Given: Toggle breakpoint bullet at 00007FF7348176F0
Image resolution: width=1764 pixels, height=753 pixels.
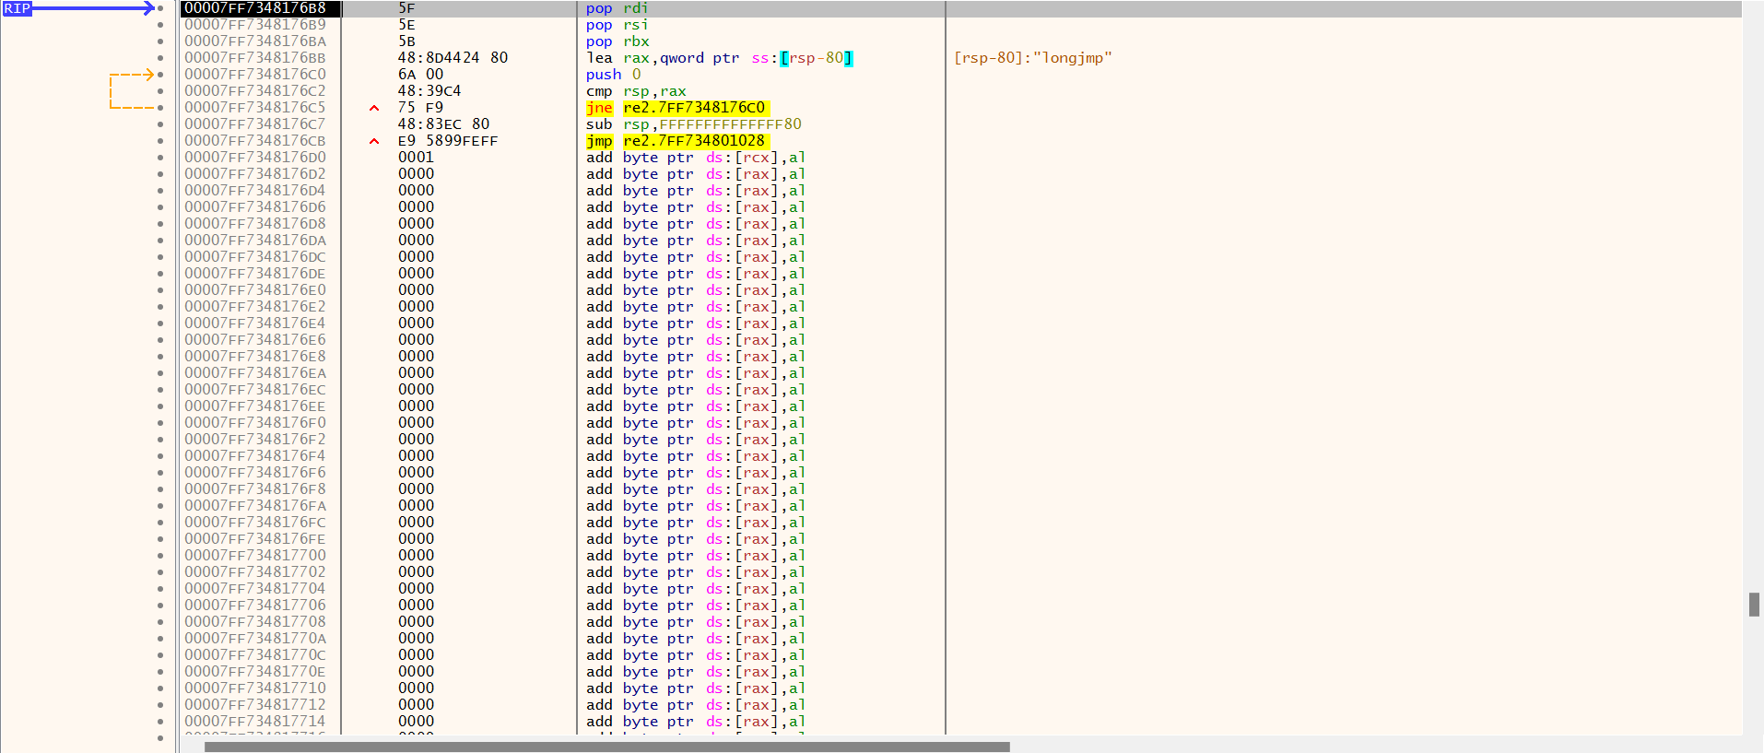Looking at the screenshot, I should 160,423.
